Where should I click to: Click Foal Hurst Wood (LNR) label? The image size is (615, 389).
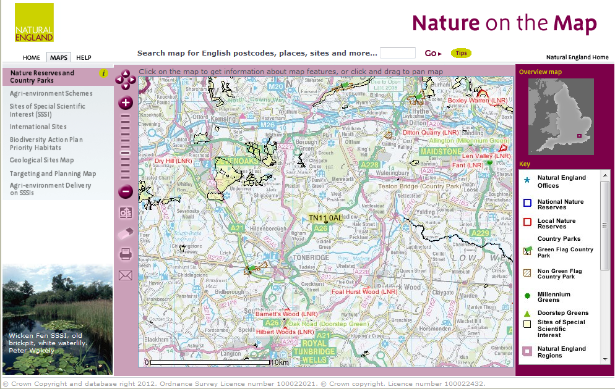tap(364, 291)
